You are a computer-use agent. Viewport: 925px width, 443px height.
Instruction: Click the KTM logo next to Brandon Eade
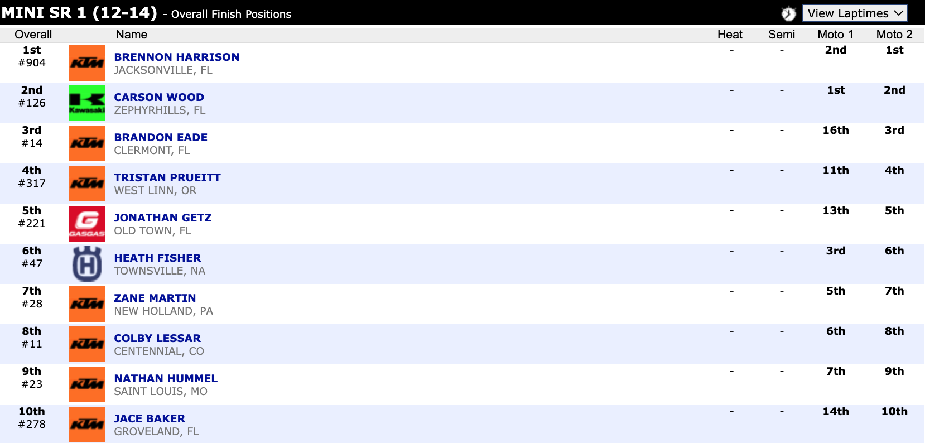87,143
